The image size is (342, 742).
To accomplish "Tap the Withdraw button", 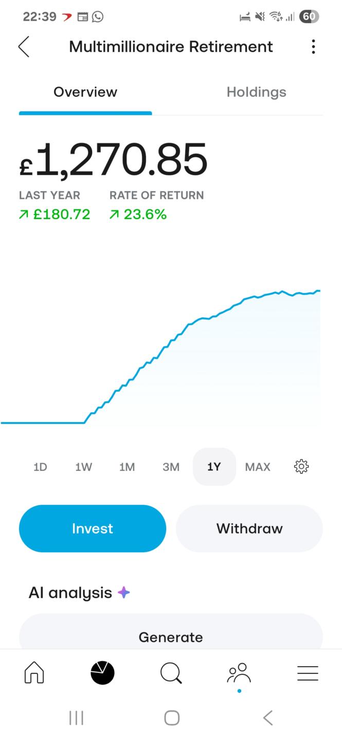I will coord(249,529).
